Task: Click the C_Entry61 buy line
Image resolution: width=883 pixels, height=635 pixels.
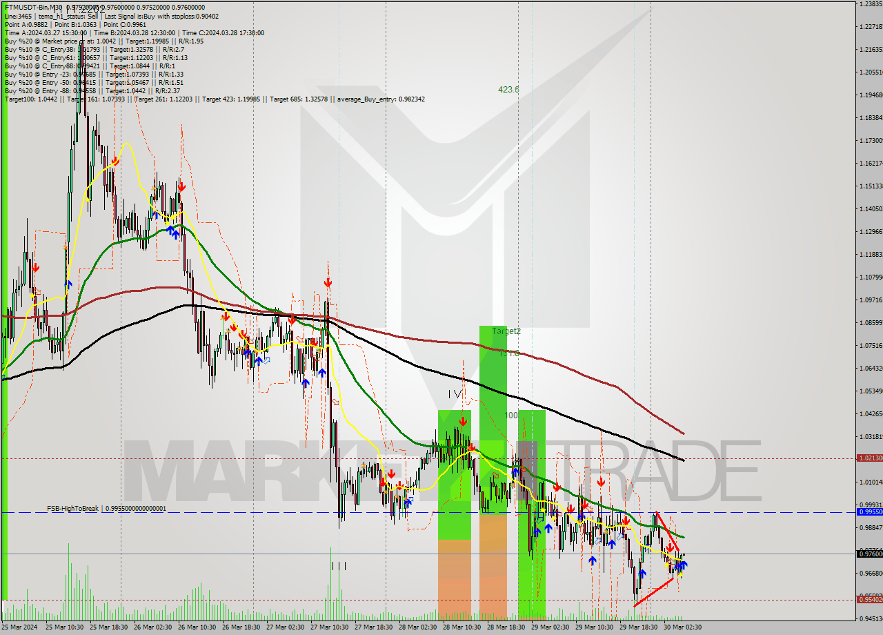Action: tap(95, 57)
